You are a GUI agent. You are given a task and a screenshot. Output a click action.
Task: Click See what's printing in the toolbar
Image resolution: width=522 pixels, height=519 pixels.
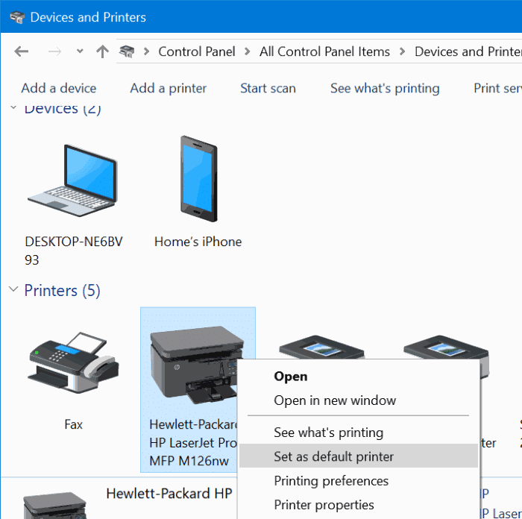(385, 88)
